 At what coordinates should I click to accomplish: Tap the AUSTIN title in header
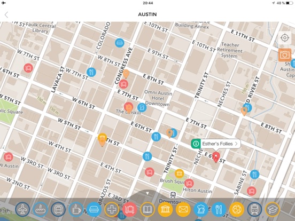pos(147,14)
